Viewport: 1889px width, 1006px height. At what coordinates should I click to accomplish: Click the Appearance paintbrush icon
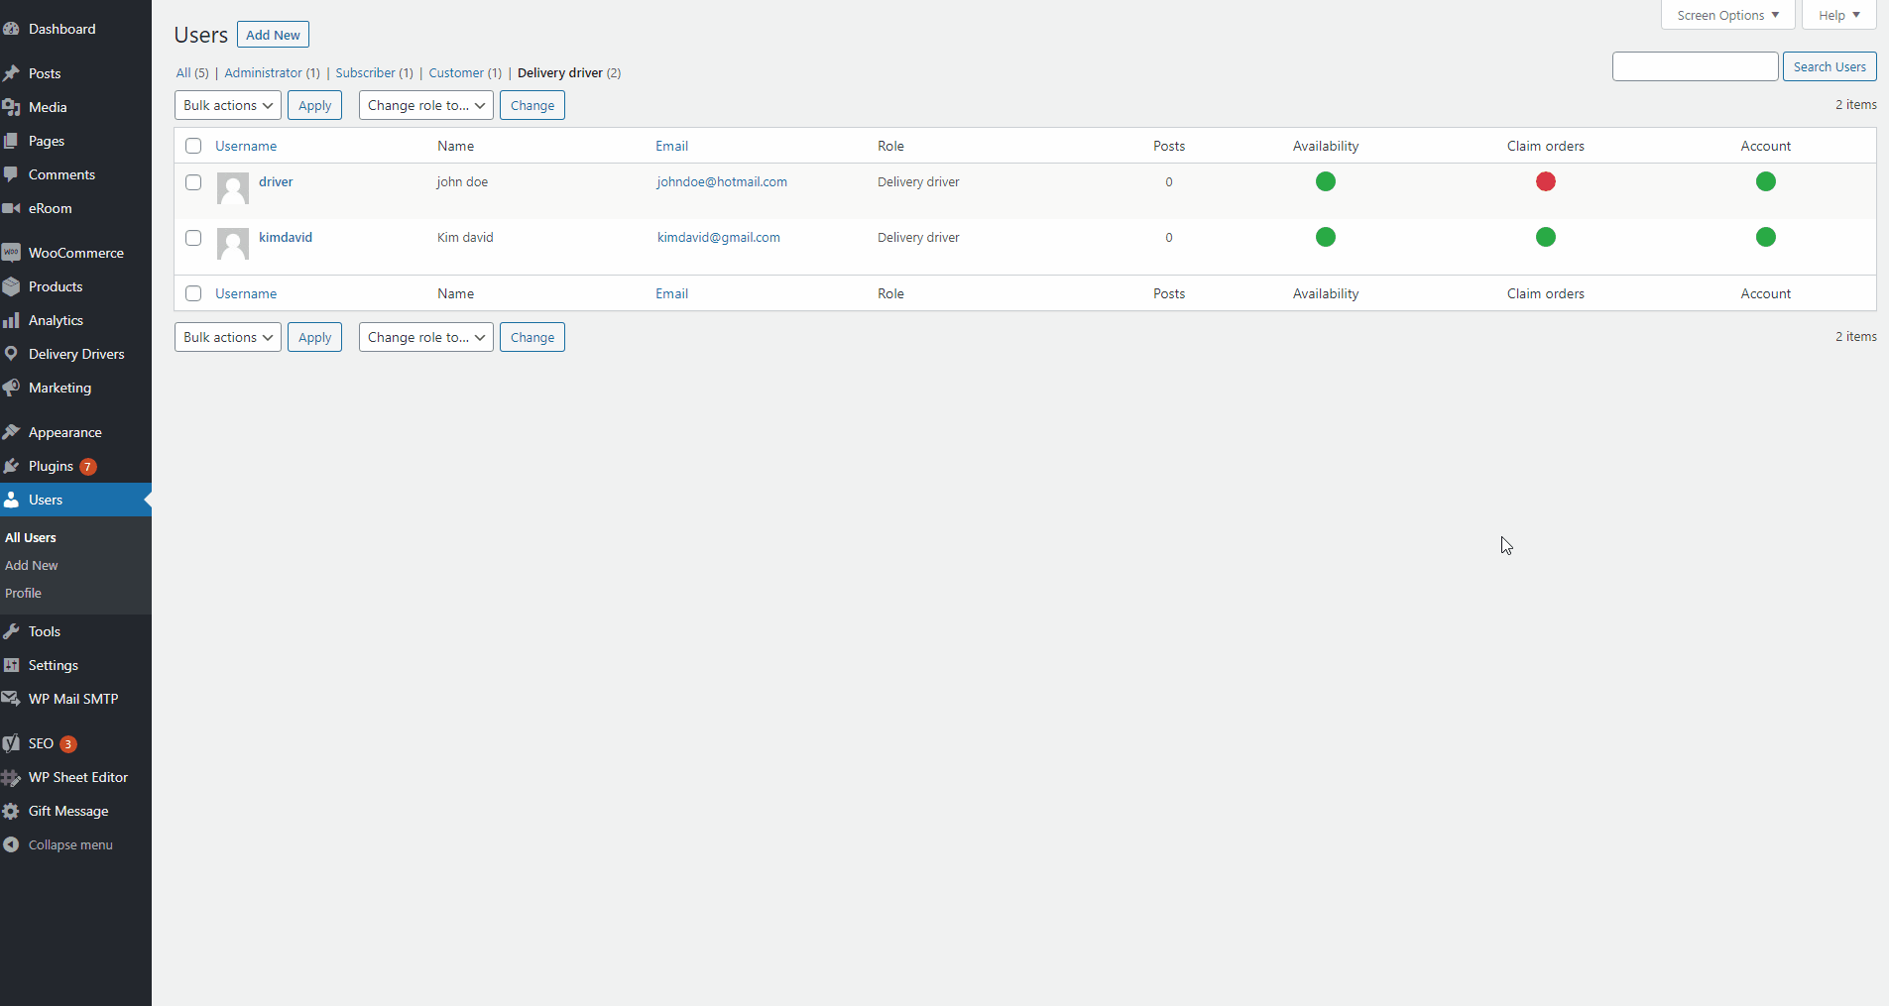(x=11, y=432)
